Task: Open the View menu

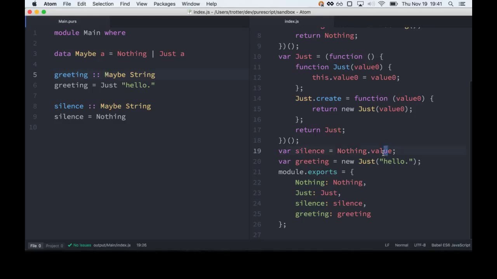Action: (142, 4)
